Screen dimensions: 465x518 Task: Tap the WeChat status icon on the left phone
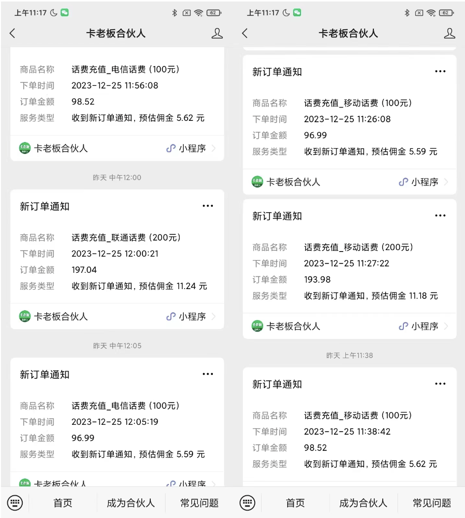click(65, 12)
